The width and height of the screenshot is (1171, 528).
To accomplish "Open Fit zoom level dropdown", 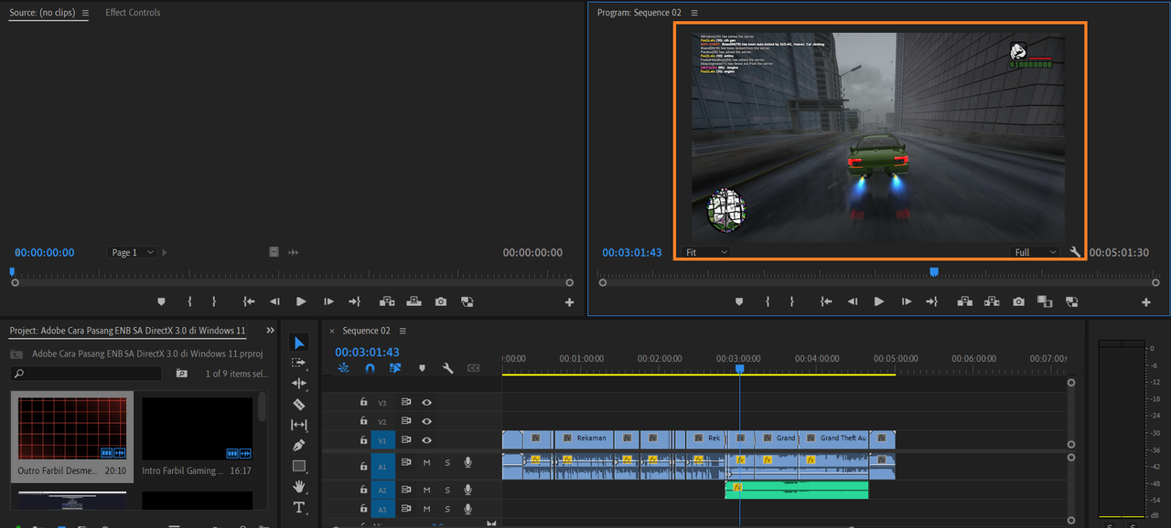I will (706, 252).
